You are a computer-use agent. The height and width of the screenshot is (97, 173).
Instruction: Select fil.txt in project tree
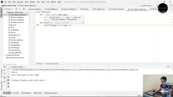12,27
